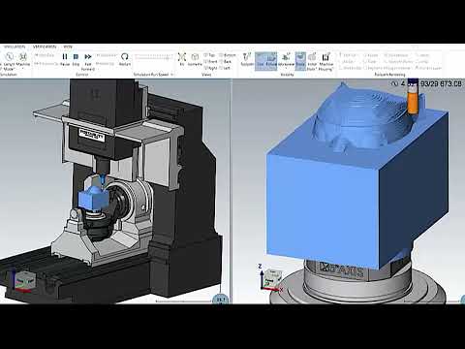
Task: Fit the model to the view
Action: click(182, 59)
